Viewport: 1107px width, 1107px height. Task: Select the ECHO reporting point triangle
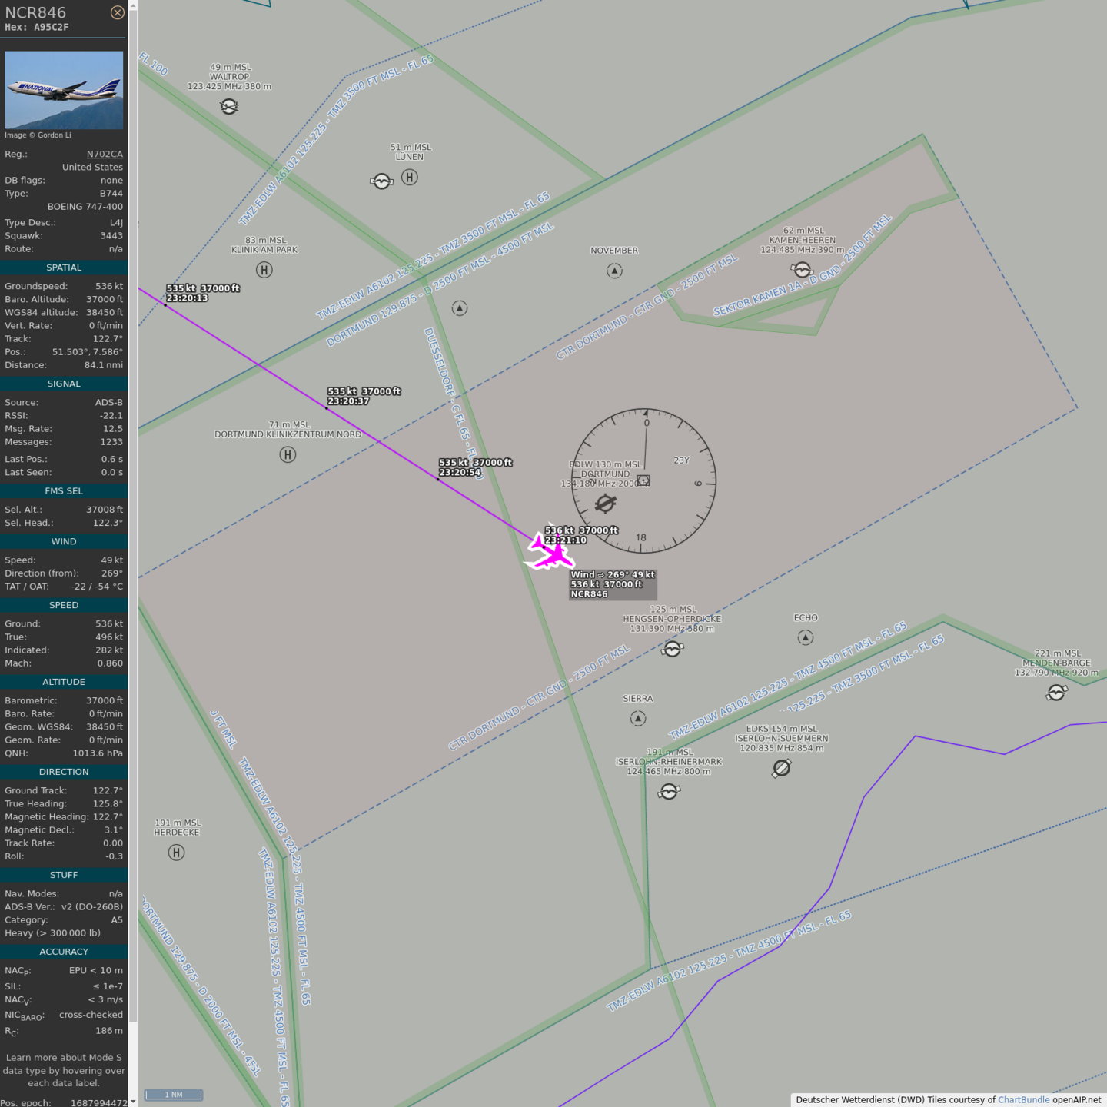(x=805, y=637)
